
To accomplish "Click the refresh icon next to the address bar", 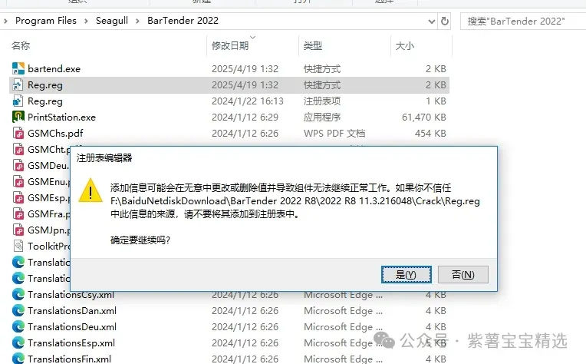I will 444,21.
